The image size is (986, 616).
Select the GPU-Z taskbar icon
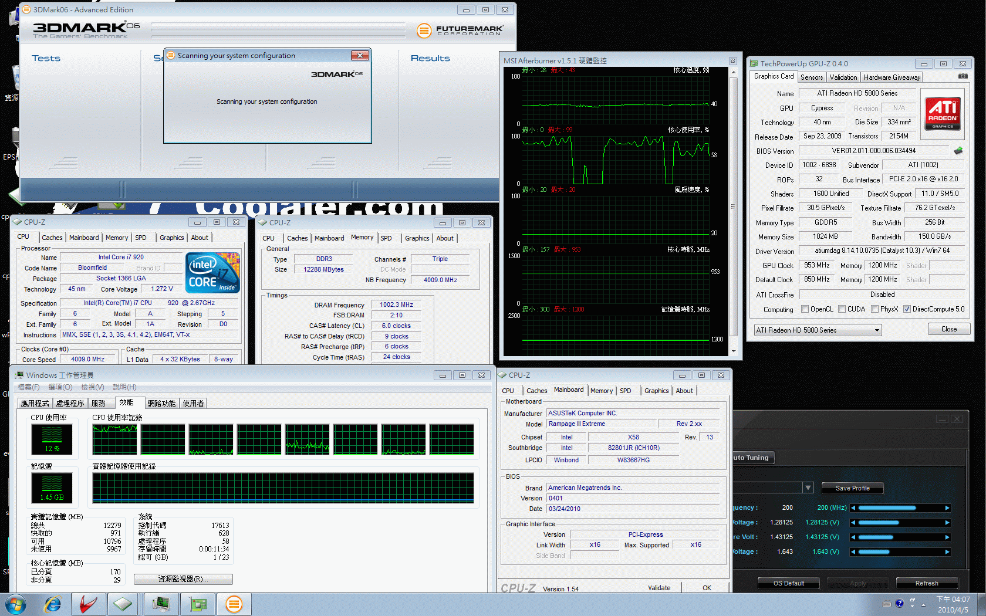pos(198,604)
